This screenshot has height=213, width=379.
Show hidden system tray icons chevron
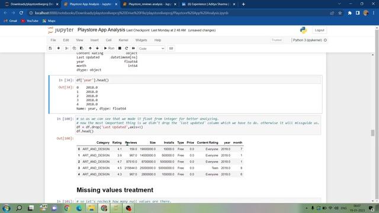[x=307, y=208]
